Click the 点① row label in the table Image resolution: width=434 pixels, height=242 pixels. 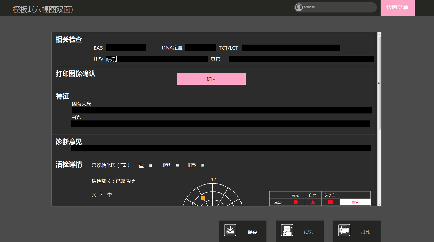tap(278, 202)
